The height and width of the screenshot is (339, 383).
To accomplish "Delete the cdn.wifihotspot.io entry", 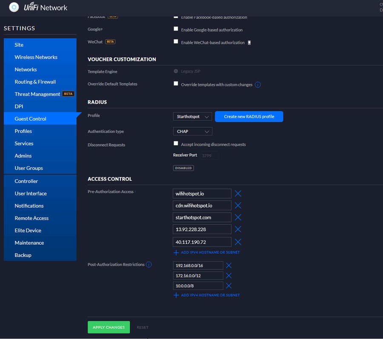I will (x=238, y=206).
